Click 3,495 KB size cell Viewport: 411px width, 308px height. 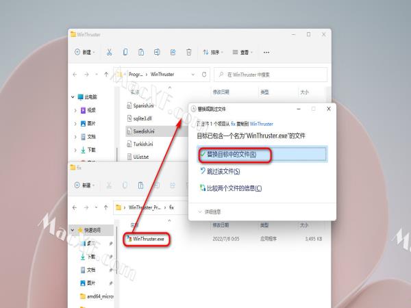314,239
